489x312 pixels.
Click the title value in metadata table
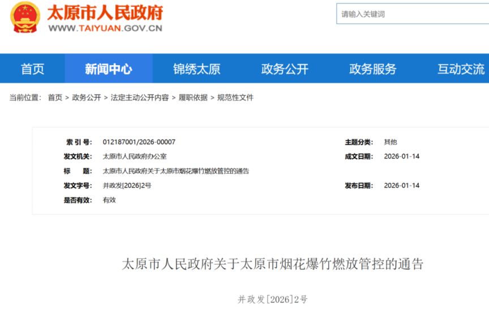point(176,171)
